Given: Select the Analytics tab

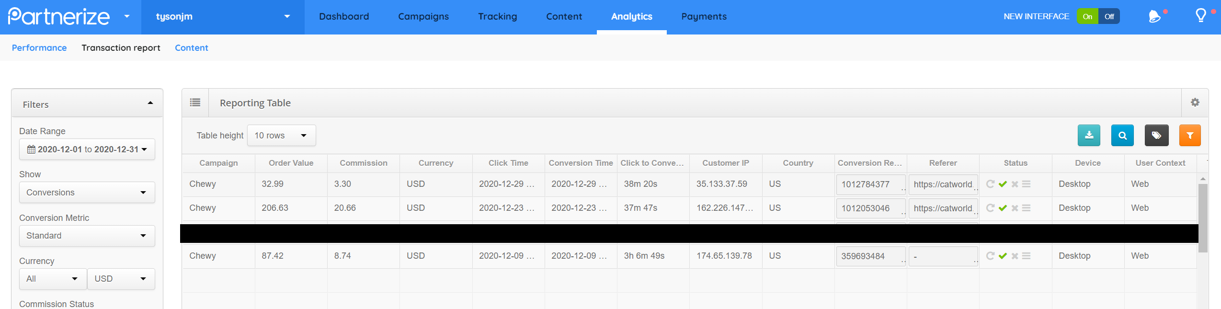Looking at the screenshot, I should pos(632,16).
